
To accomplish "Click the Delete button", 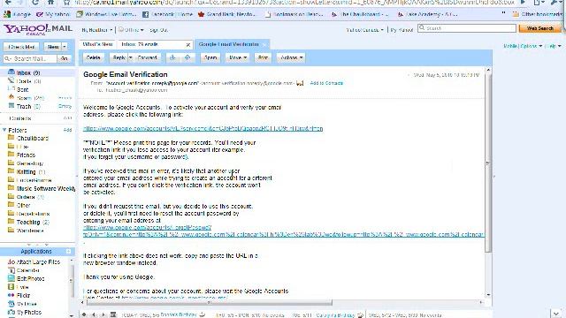I will 94,57.
